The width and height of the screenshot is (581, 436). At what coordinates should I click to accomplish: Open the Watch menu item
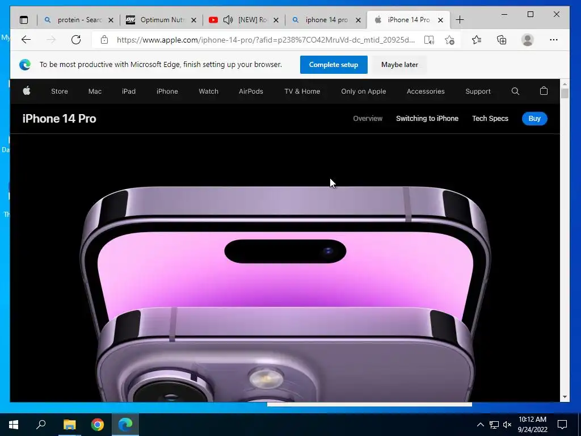pyautogui.click(x=208, y=91)
